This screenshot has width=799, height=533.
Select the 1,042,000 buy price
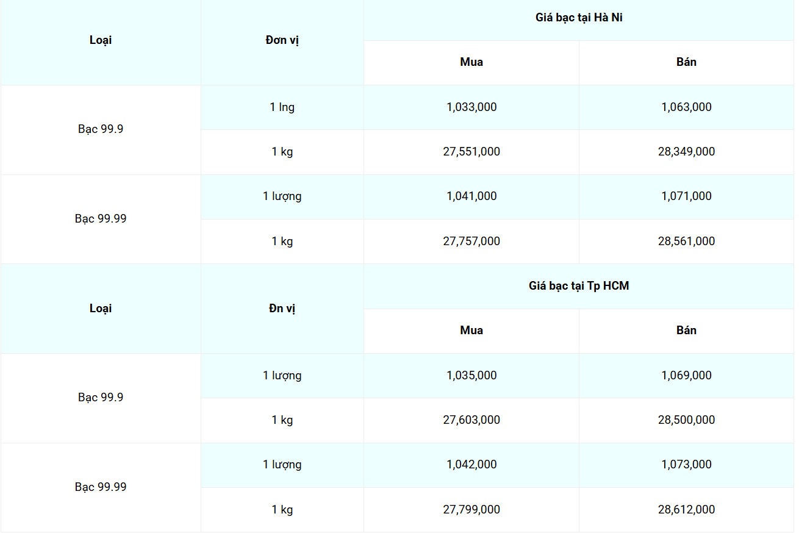click(x=471, y=465)
